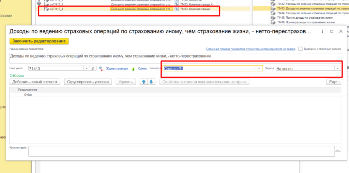Click the move down blue arrow button
The width and height of the screenshot is (349, 173).
coord(152,82)
